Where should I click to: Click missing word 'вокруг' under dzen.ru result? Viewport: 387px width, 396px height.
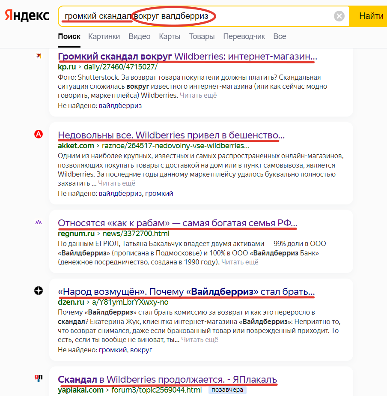coord(141,350)
